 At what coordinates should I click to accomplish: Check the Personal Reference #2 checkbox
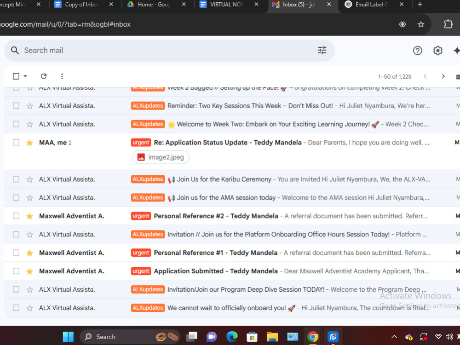click(x=16, y=216)
